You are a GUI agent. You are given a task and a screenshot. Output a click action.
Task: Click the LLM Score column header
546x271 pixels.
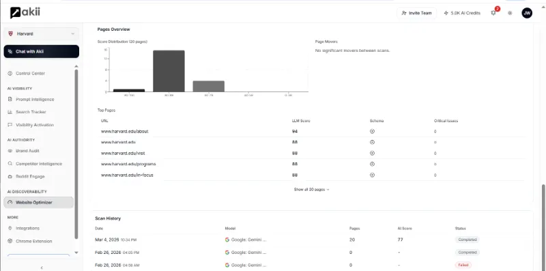(301, 121)
